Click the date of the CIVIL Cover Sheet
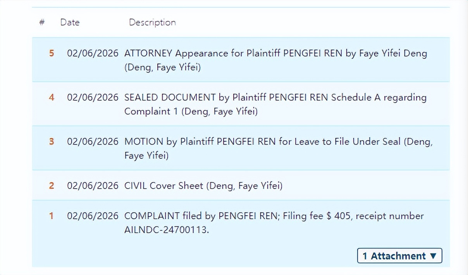Image resolution: width=468 pixels, height=275 pixels. pyautogui.click(x=93, y=186)
